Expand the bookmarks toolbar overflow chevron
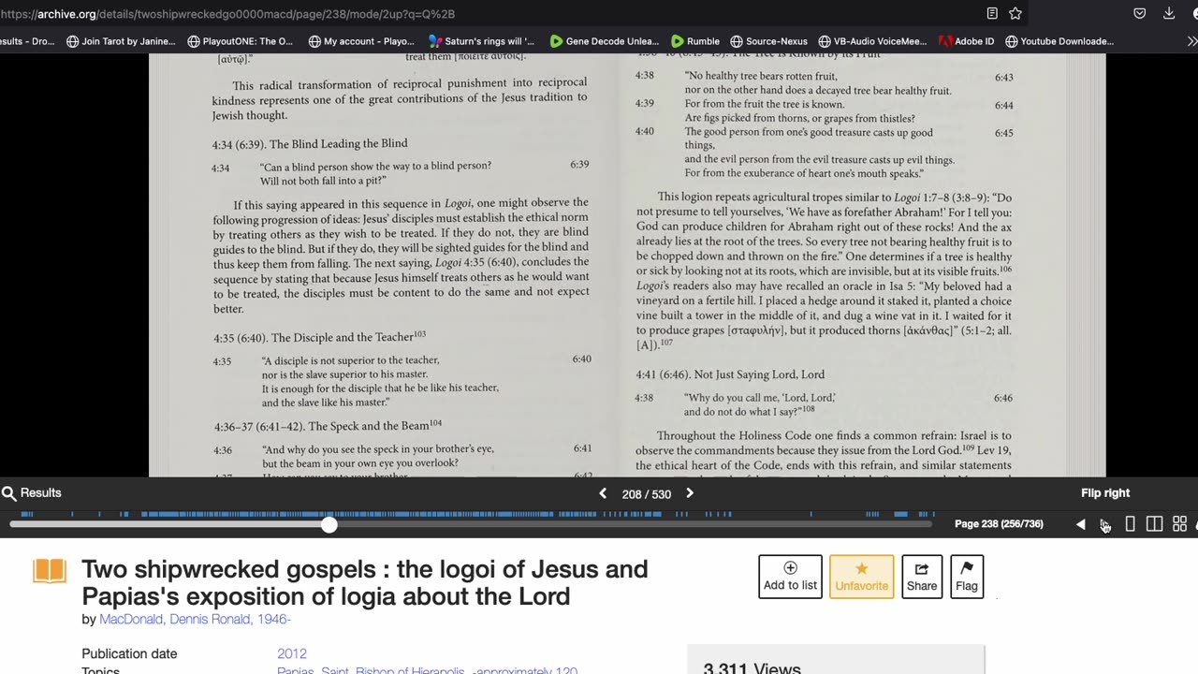 [x=1191, y=41]
